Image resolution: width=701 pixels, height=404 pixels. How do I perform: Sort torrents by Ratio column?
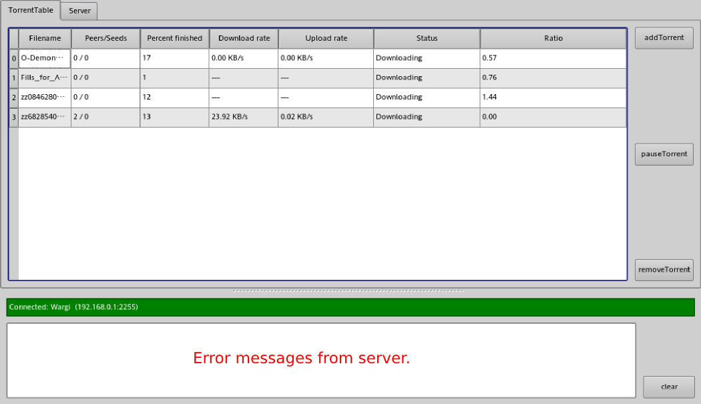(x=553, y=38)
